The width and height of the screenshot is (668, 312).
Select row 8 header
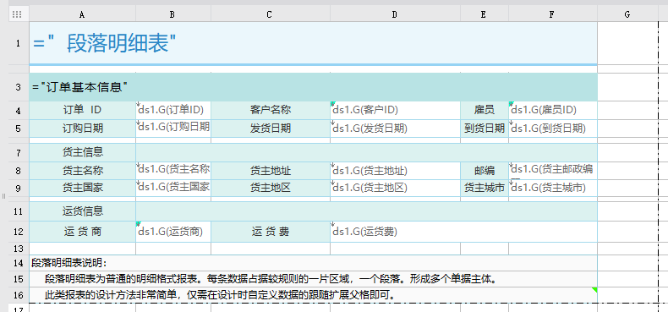click(x=19, y=171)
